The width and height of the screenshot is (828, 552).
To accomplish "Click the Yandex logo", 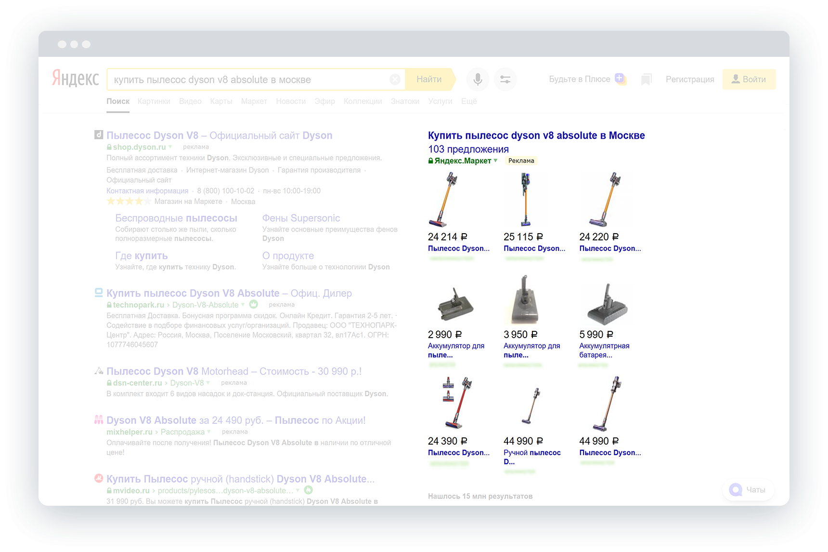I will [x=76, y=78].
